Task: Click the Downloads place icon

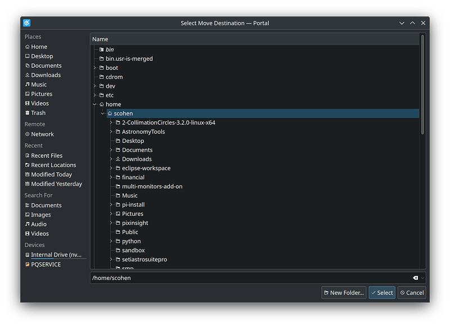Action: tap(27, 75)
